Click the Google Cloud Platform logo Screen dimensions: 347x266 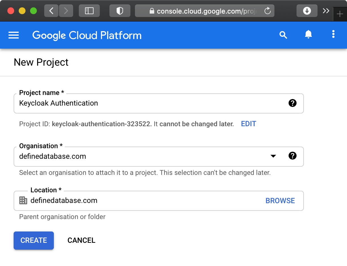[87, 35]
